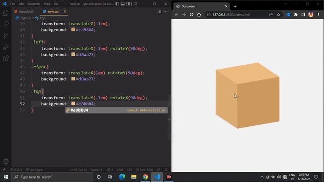
Task: Open the Edit menu
Action: click(21, 4)
